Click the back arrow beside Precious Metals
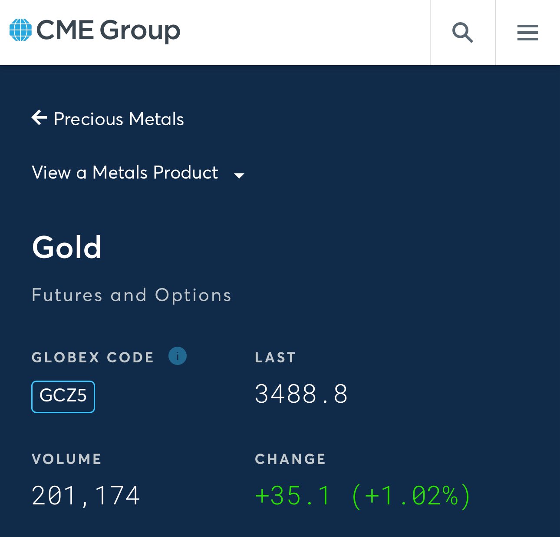Viewport: 560px width, 537px height. point(40,118)
